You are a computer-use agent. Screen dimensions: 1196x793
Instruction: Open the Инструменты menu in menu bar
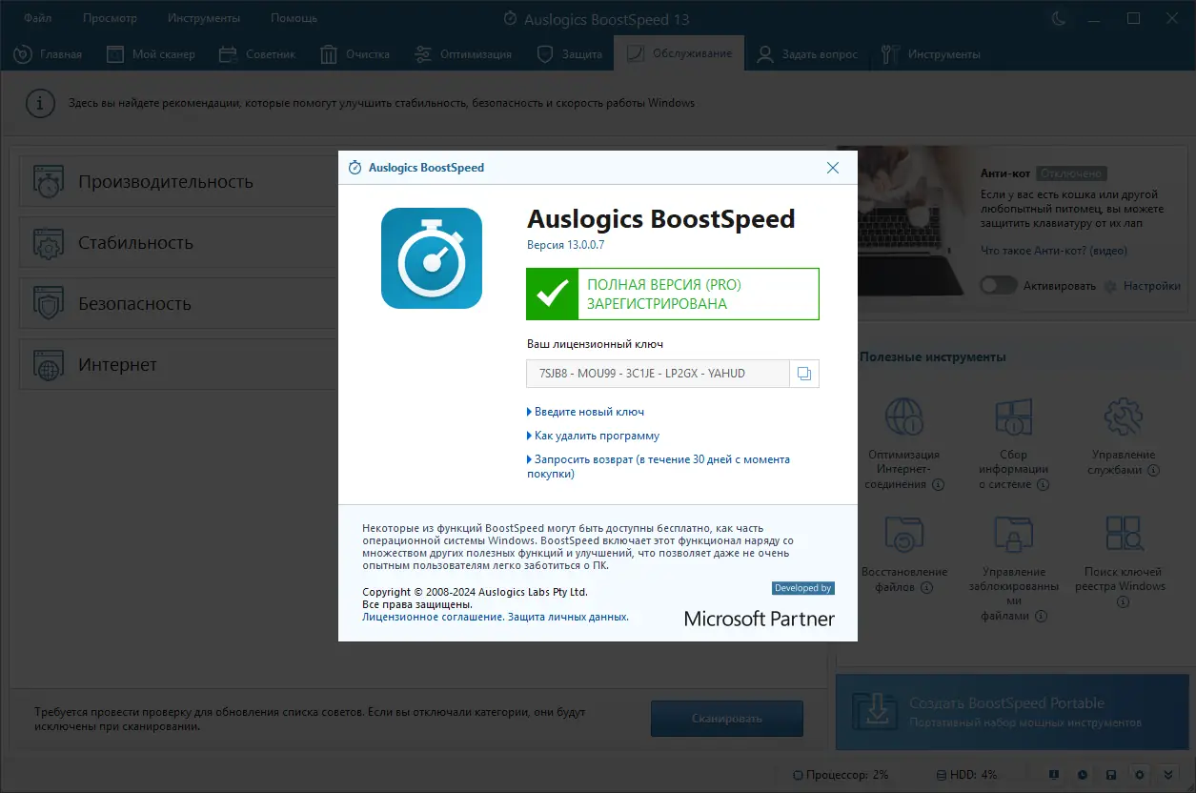point(204,18)
